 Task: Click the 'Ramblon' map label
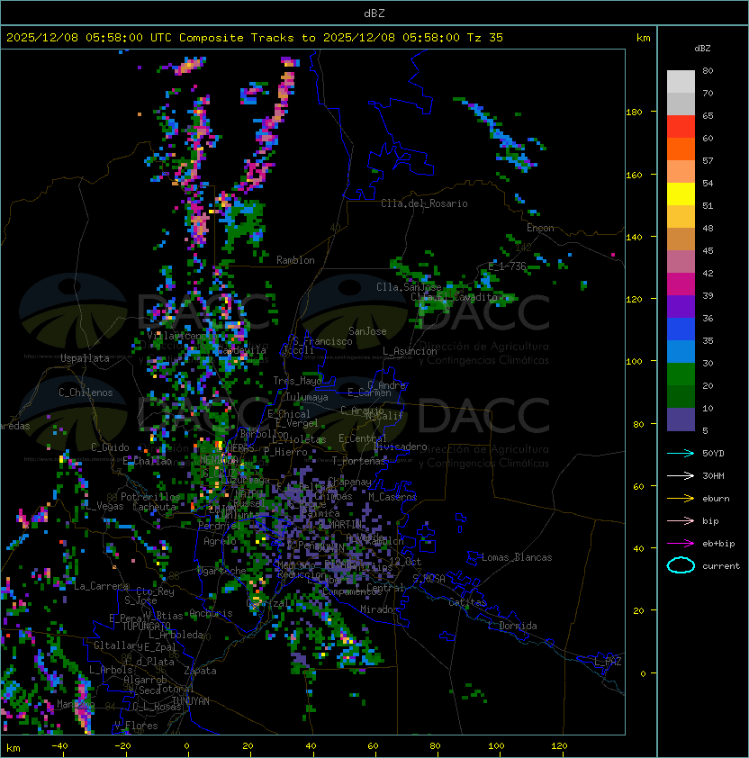295,260
